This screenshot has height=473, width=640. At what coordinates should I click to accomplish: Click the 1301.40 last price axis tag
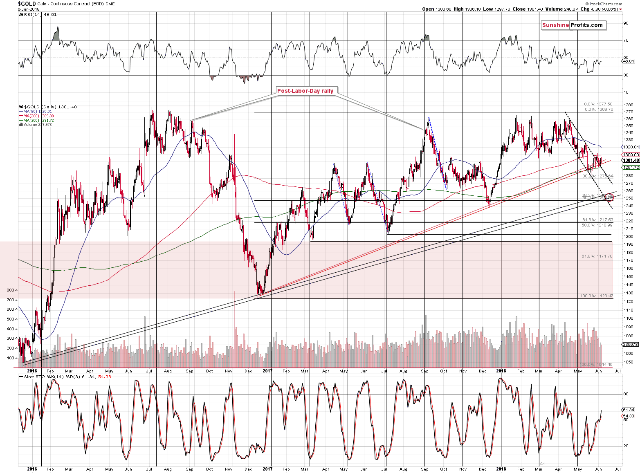630,161
